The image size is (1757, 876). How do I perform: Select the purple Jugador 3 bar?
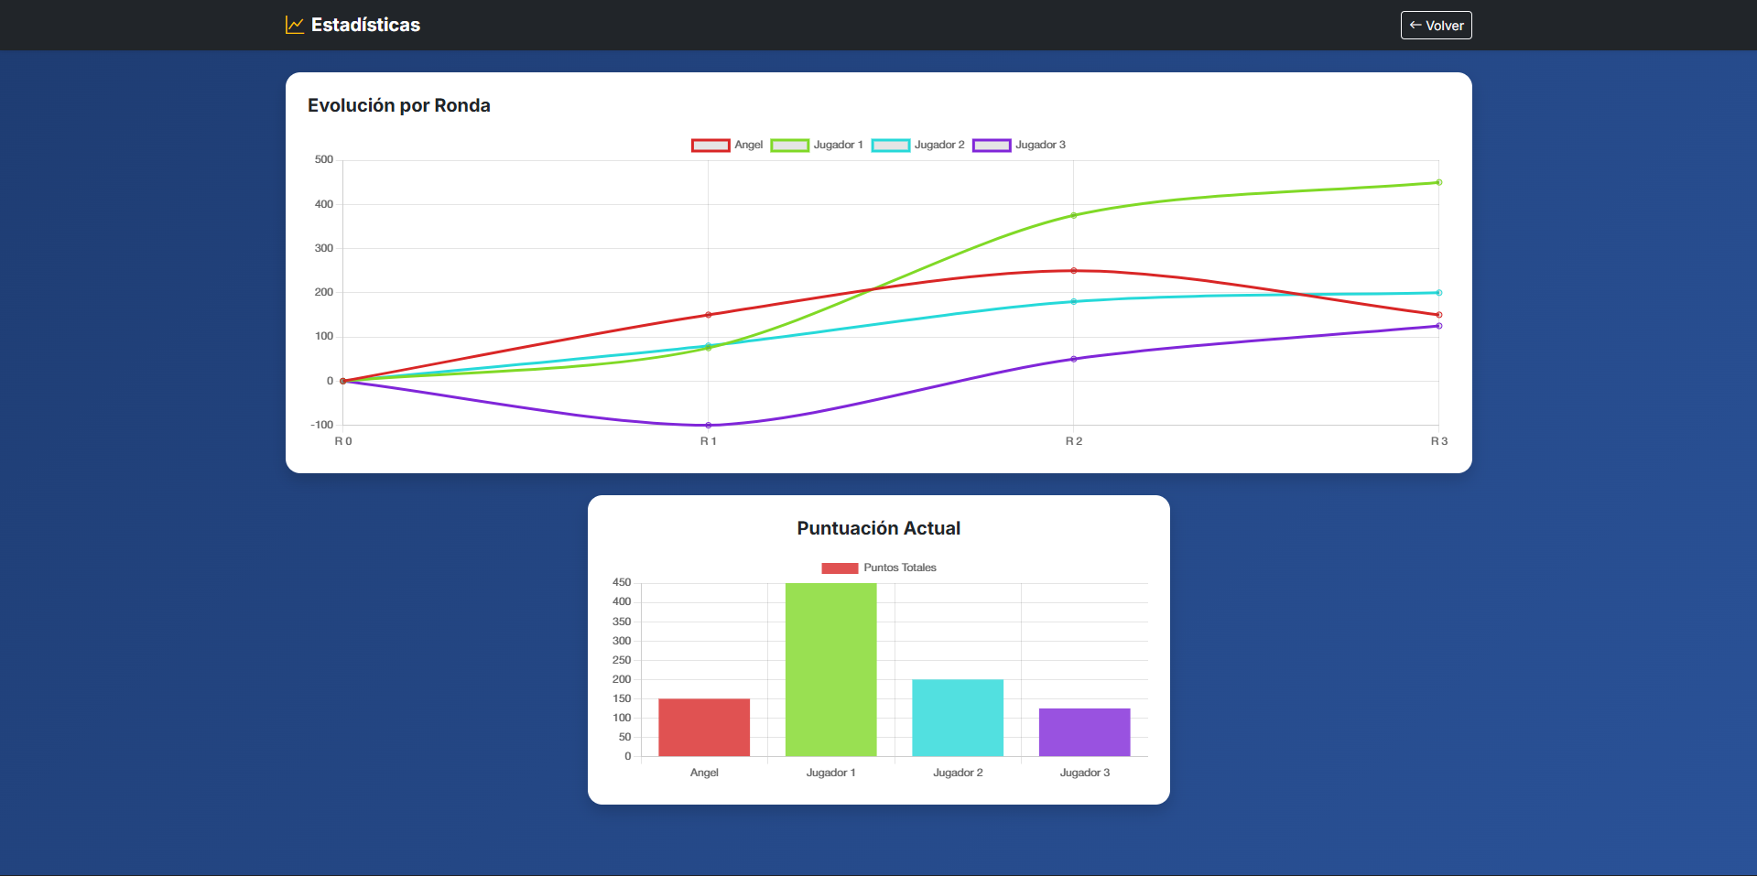click(1084, 732)
